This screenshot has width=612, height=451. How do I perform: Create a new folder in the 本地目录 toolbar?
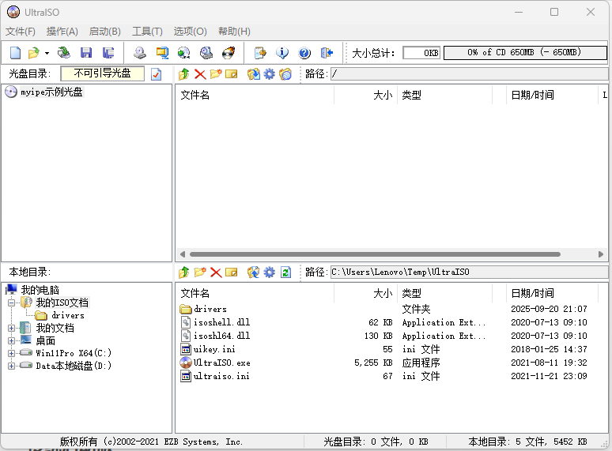pyautogui.click(x=200, y=272)
